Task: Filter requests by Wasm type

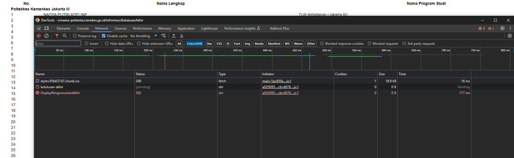Action: 298,44
